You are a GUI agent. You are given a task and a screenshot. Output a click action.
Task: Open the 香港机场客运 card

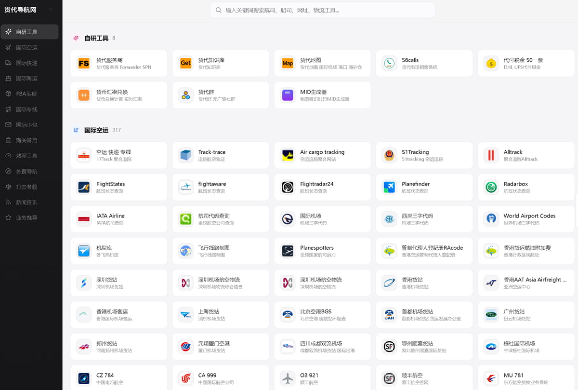(x=118, y=315)
